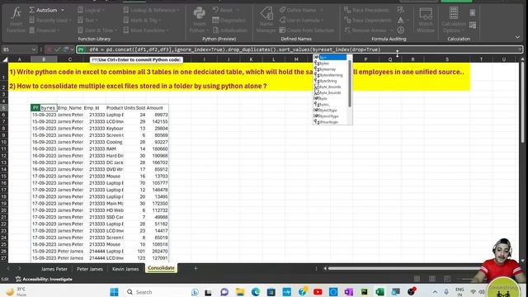Switch to the Peter James sheet tab

90,269
